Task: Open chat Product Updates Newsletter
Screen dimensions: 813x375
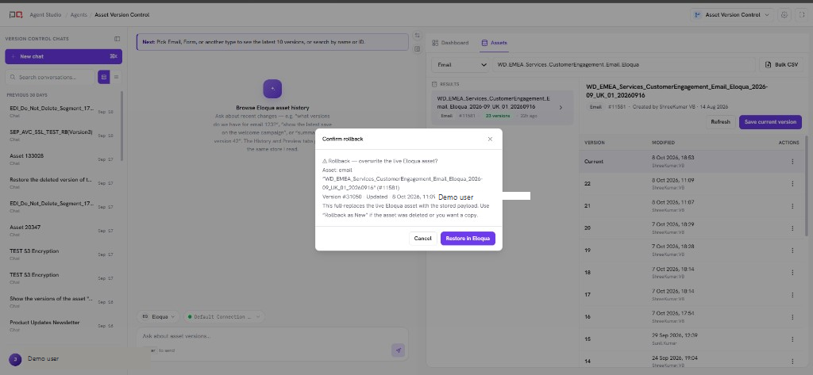Action: [x=64, y=325]
